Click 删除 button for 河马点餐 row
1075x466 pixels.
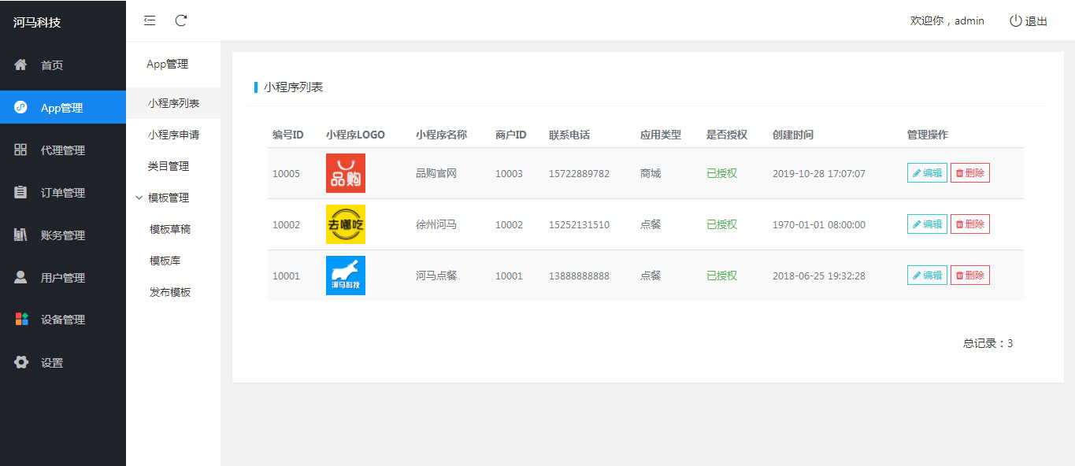point(969,275)
